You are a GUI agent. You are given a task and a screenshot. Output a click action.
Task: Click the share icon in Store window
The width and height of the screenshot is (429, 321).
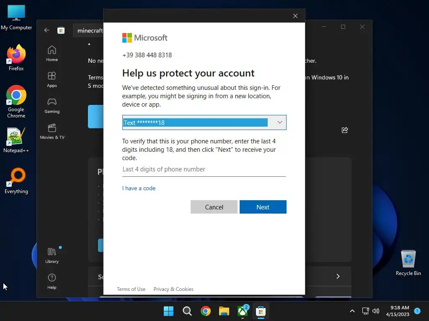345,130
